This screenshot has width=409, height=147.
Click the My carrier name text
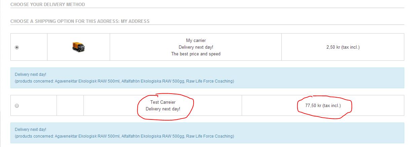[x=196, y=41]
